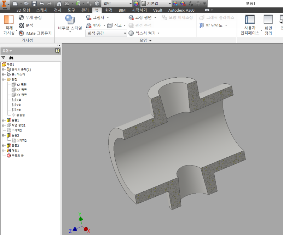The width and height of the screenshot is (283, 235).
Task: Click the filter funnel icon in browser
Action: click(4, 57)
